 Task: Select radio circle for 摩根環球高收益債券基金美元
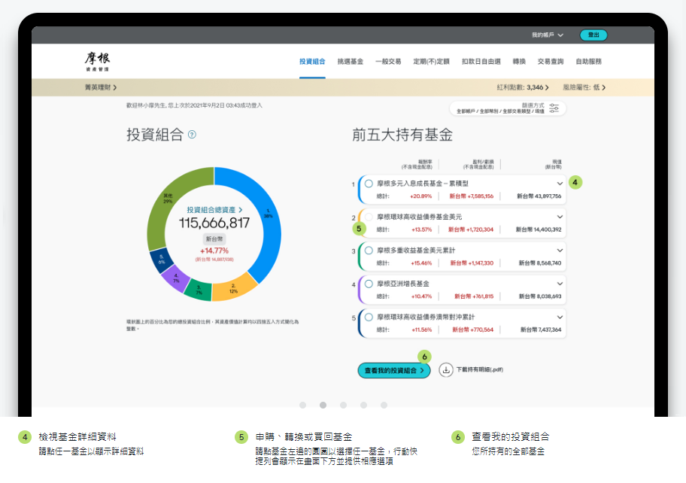pos(369,217)
